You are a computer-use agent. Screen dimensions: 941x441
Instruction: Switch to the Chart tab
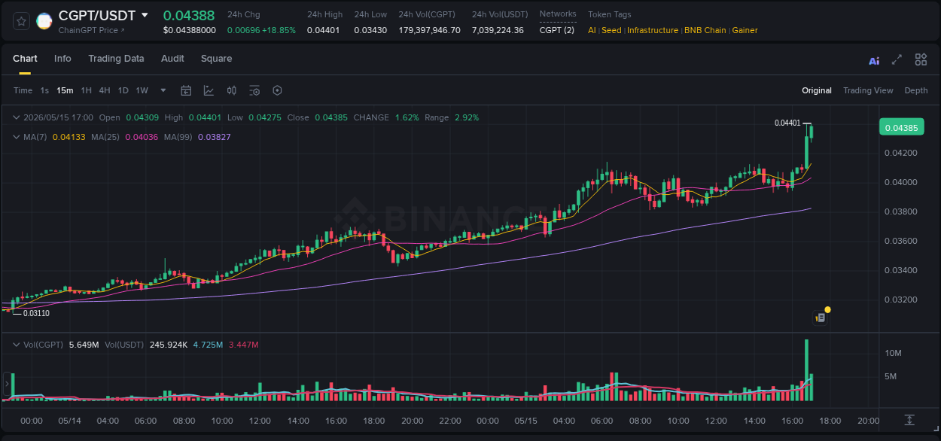(x=25, y=59)
